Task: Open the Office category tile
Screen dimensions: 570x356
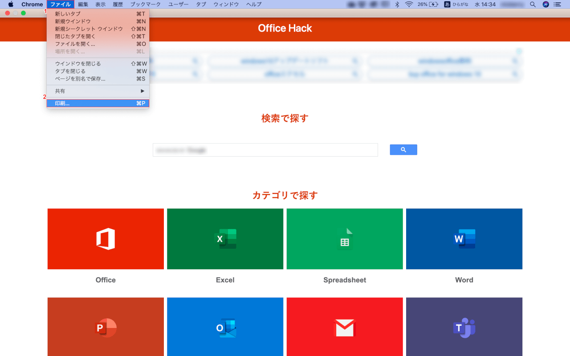Action: pos(106,239)
